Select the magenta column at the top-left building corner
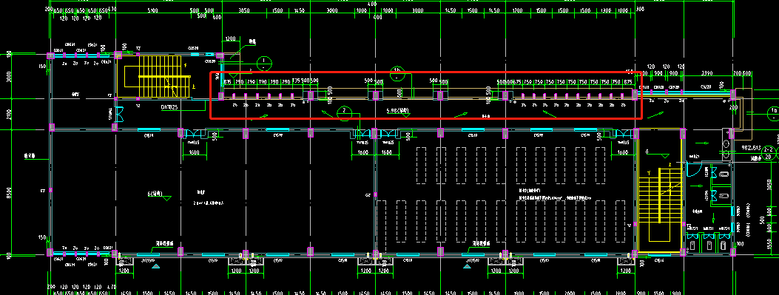The width and height of the screenshot is (779, 295). tap(50, 55)
